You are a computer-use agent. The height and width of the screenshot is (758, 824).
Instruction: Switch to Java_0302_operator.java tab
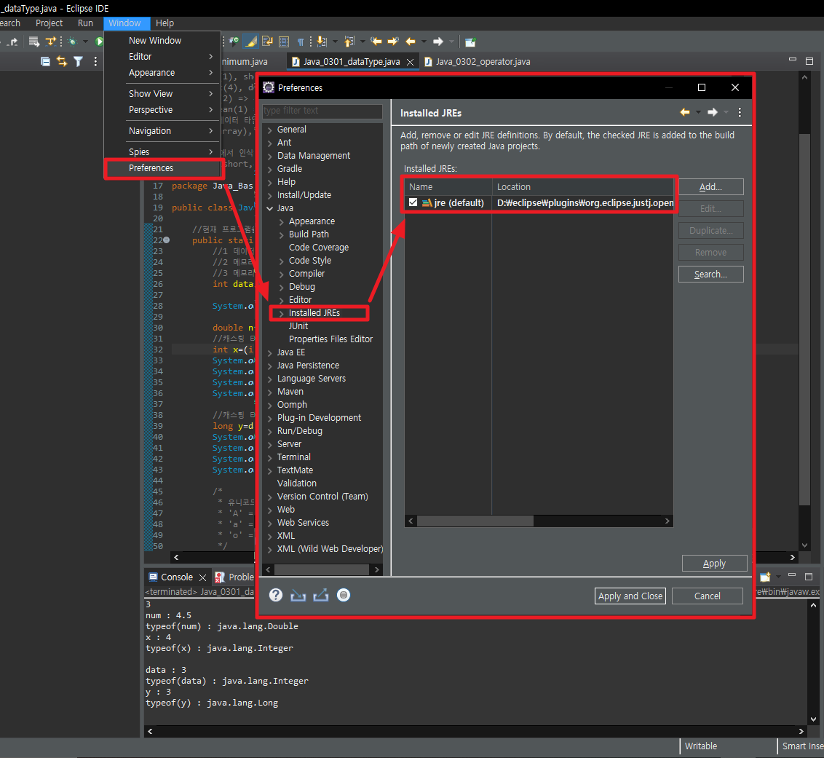point(478,61)
